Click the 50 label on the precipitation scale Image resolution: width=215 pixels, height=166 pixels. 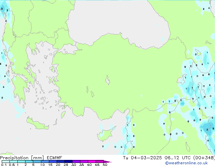click(x=105, y=165)
